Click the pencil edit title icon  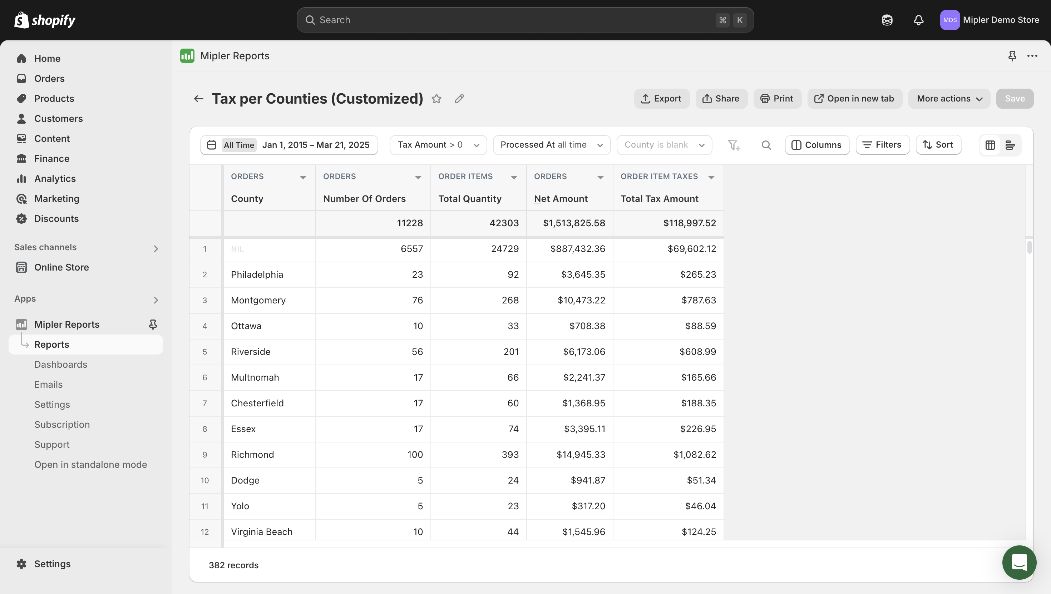click(459, 99)
